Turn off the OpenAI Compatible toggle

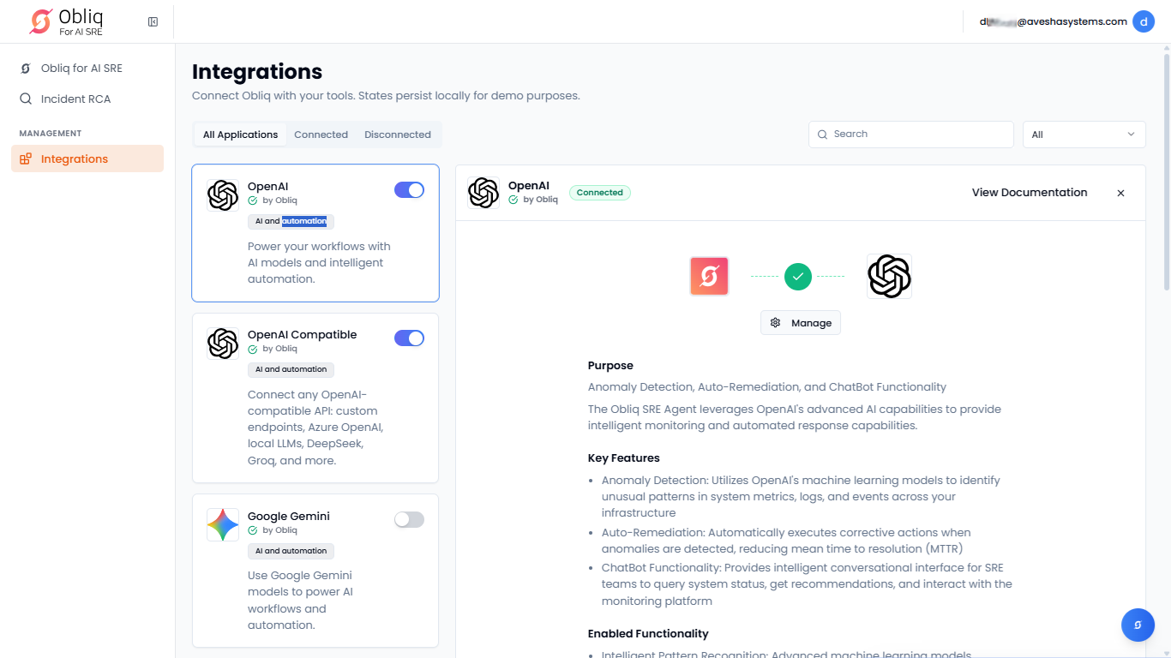tap(409, 338)
